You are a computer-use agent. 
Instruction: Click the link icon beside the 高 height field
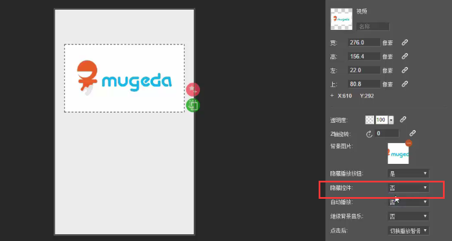[x=405, y=56]
